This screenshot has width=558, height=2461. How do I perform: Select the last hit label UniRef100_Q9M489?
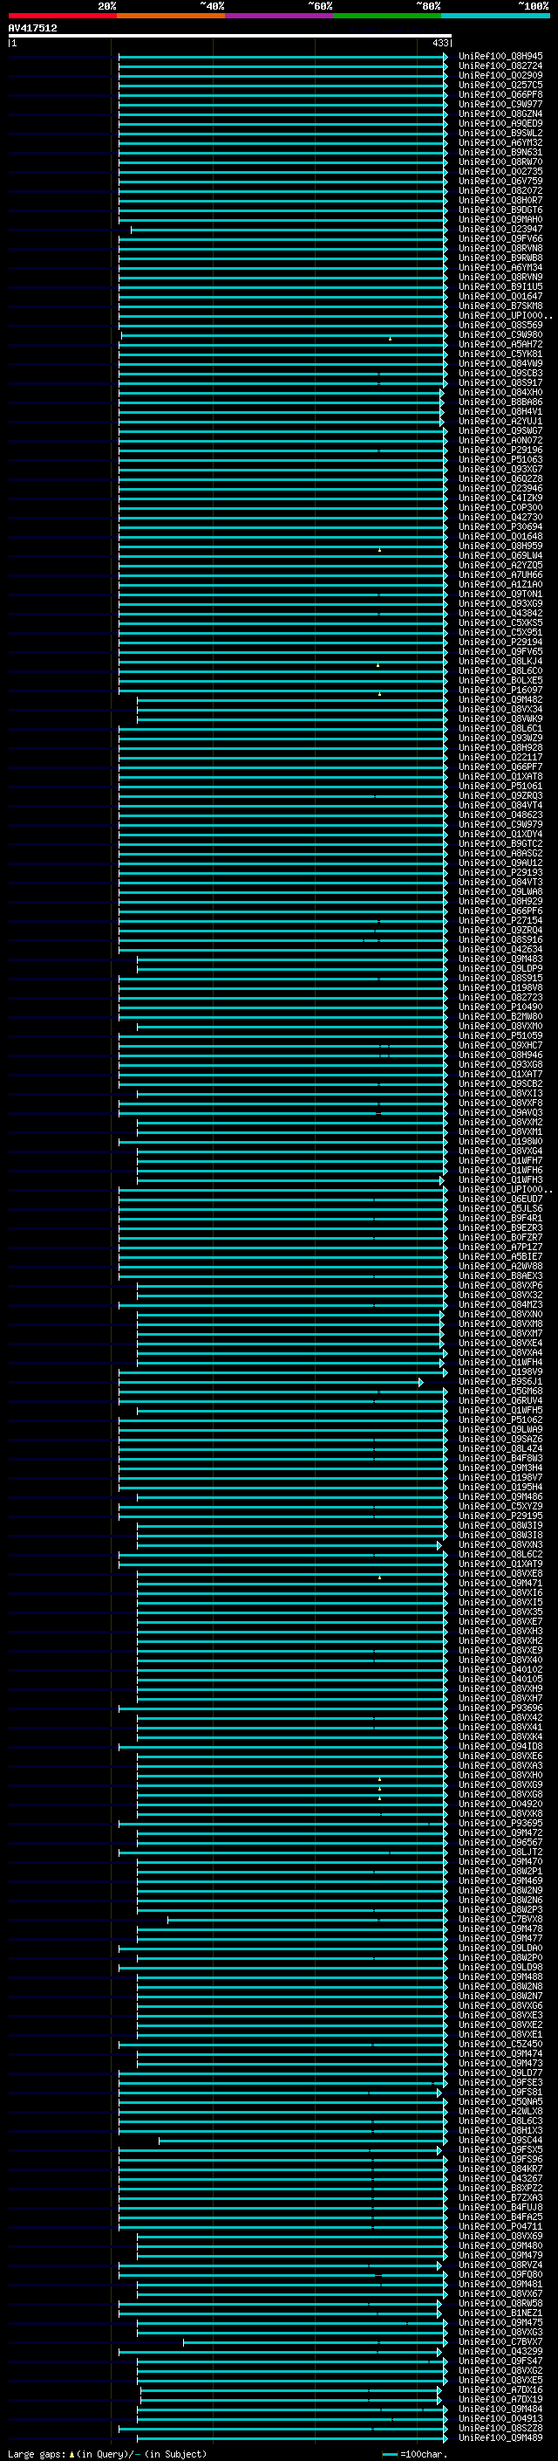pyautogui.click(x=500, y=2438)
